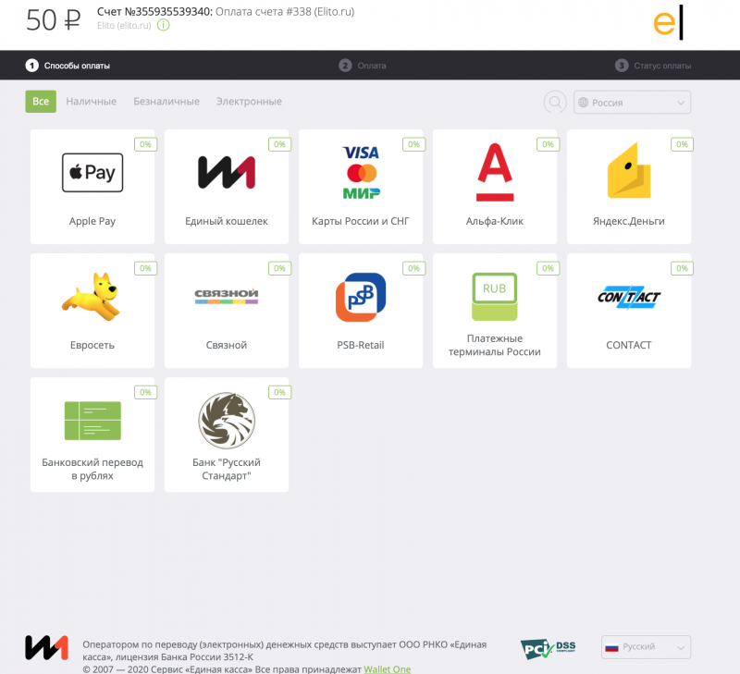Image resolution: width=740 pixels, height=674 pixels.
Task: Pick the CONTACT logo
Action: coord(629,297)
